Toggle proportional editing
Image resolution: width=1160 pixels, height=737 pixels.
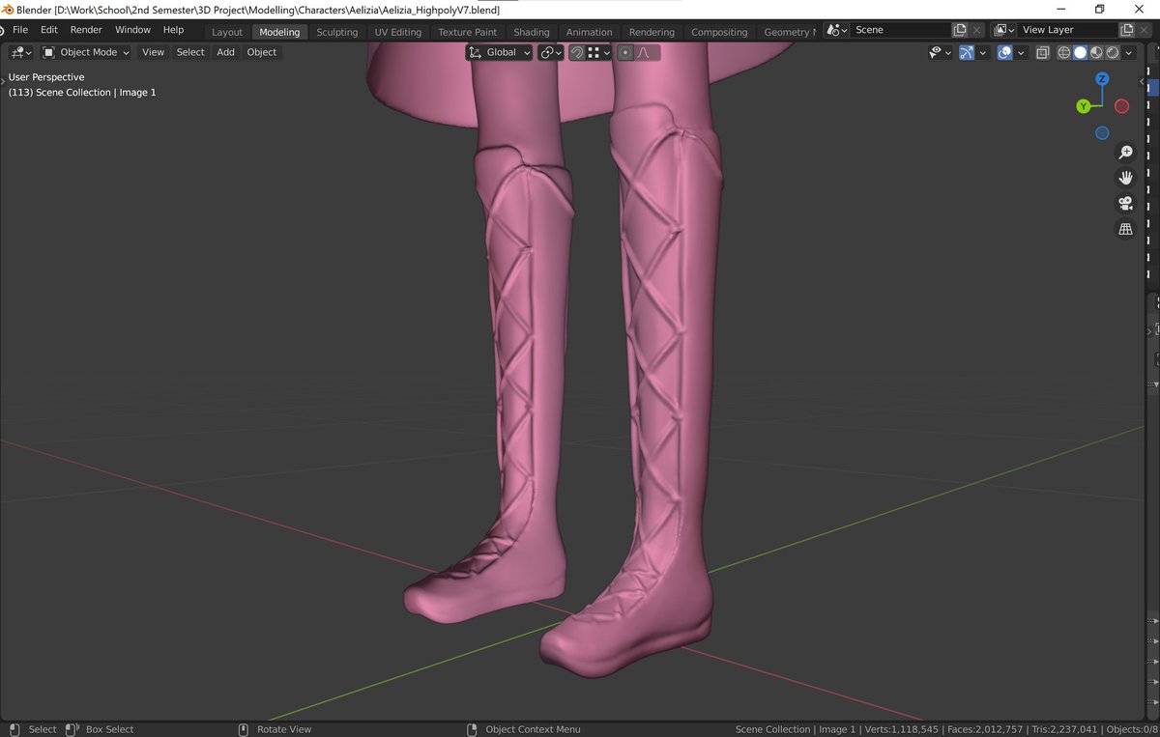pyautogui.click(x=625, y=52)
